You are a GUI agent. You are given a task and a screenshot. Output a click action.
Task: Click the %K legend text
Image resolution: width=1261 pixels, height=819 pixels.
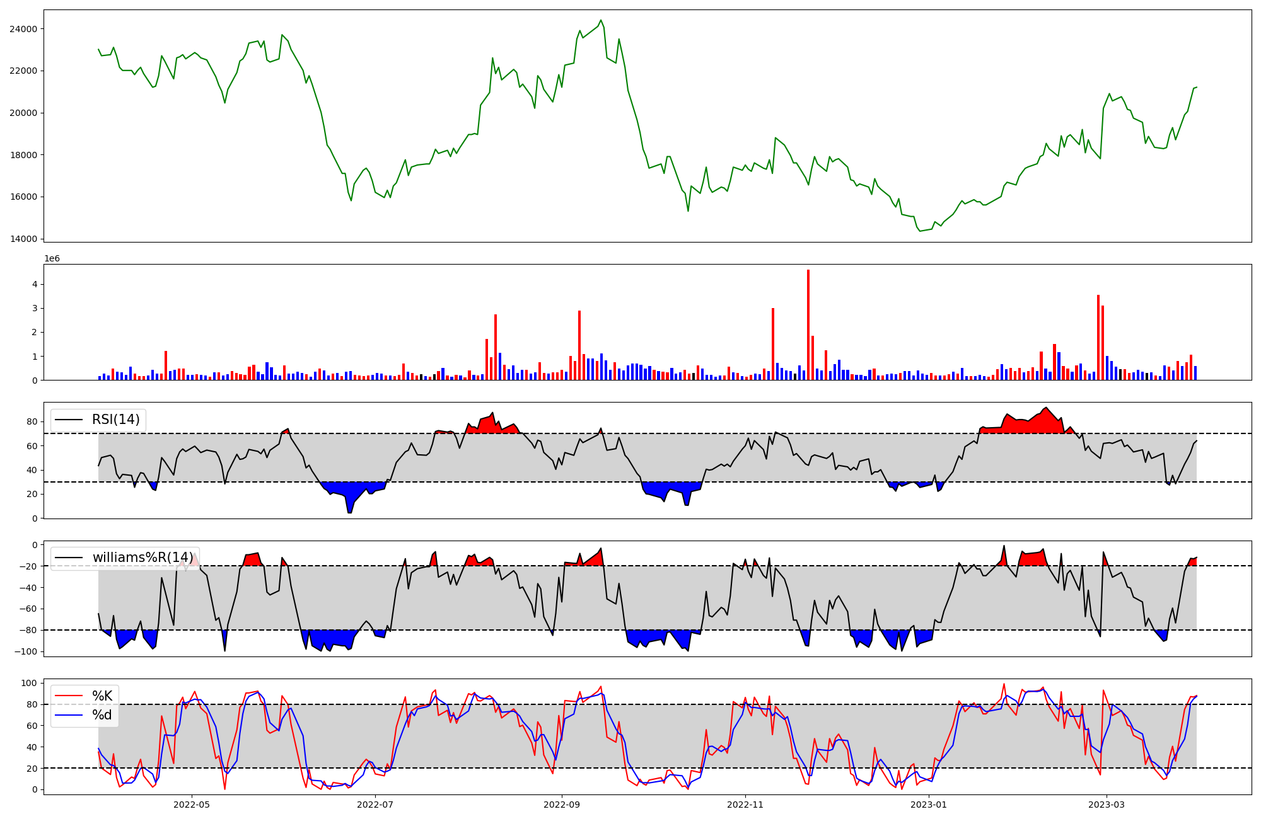click(x=102, y=696)
